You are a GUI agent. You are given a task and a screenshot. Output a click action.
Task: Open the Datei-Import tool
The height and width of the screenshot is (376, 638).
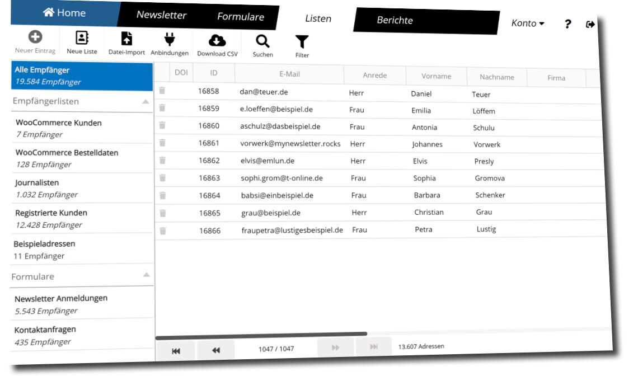click(127, 39)
